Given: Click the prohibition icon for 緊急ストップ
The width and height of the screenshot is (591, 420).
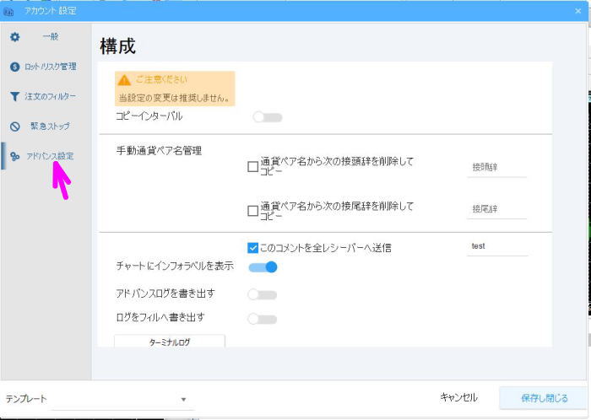Looking at the screenshot, I should point(14,127).
